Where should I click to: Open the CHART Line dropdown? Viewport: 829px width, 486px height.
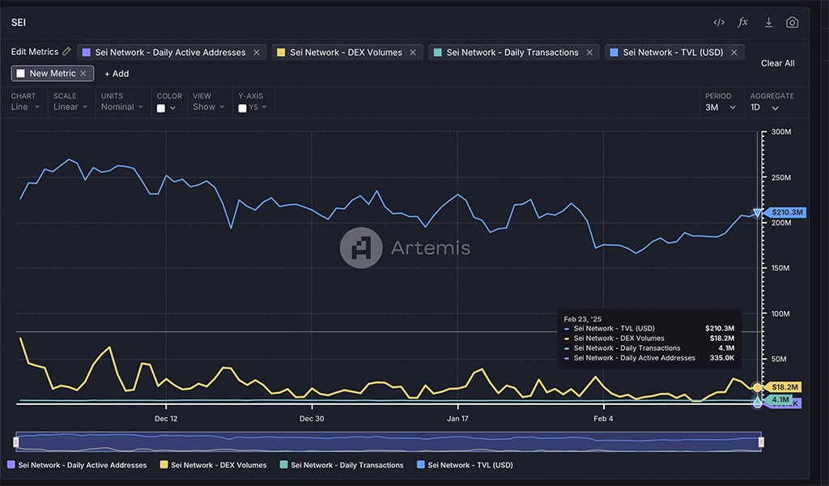(24, 107)
